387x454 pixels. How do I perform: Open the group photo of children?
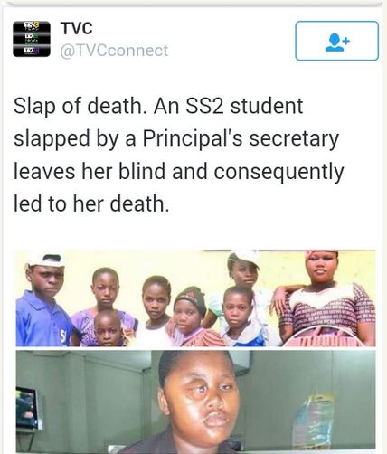[195, 298]
